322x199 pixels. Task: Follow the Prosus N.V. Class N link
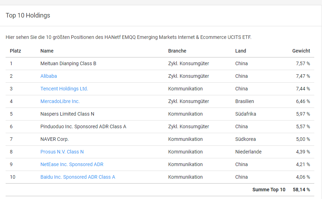tap(62, 152)
